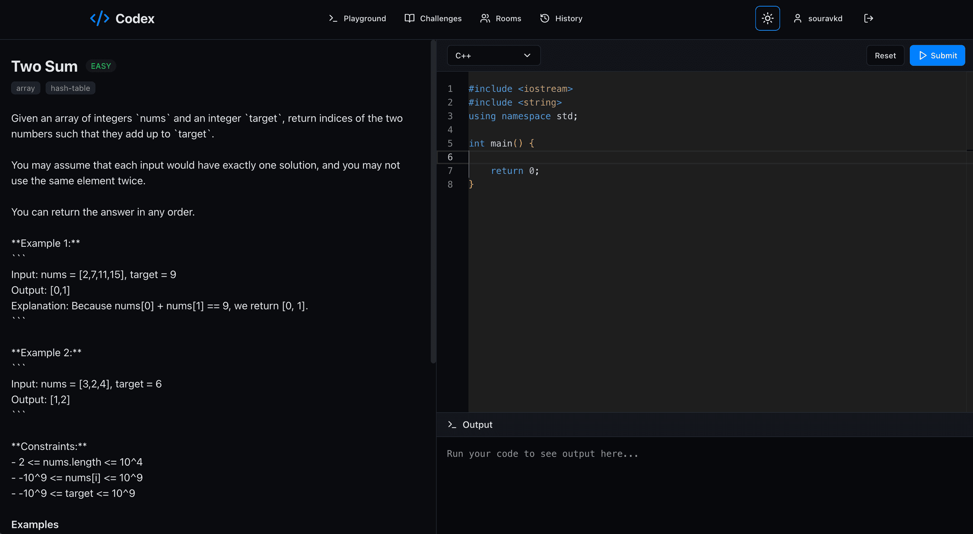Open the souravkd username link
The height and width of the screenshot is (534, 973).
tap(825, 19)
